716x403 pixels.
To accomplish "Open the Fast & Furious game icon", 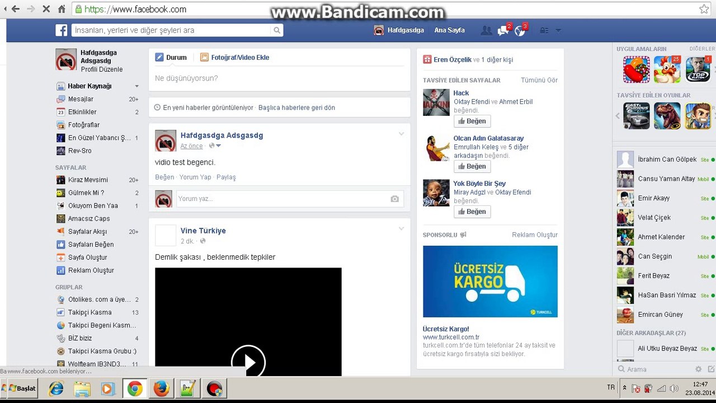I will coord(637,116).
